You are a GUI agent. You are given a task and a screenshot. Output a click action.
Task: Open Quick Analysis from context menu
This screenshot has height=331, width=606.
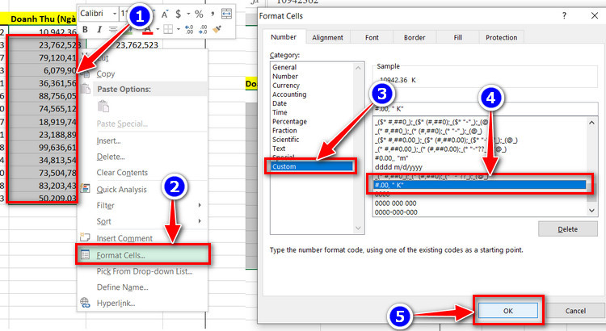122,190
